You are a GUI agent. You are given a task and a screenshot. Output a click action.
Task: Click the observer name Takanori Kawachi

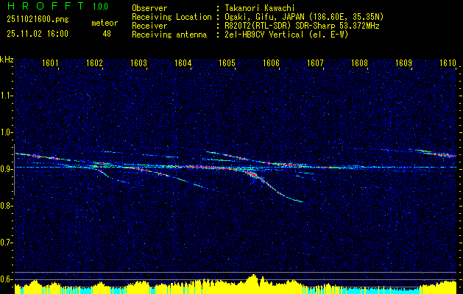coord(259,8)
